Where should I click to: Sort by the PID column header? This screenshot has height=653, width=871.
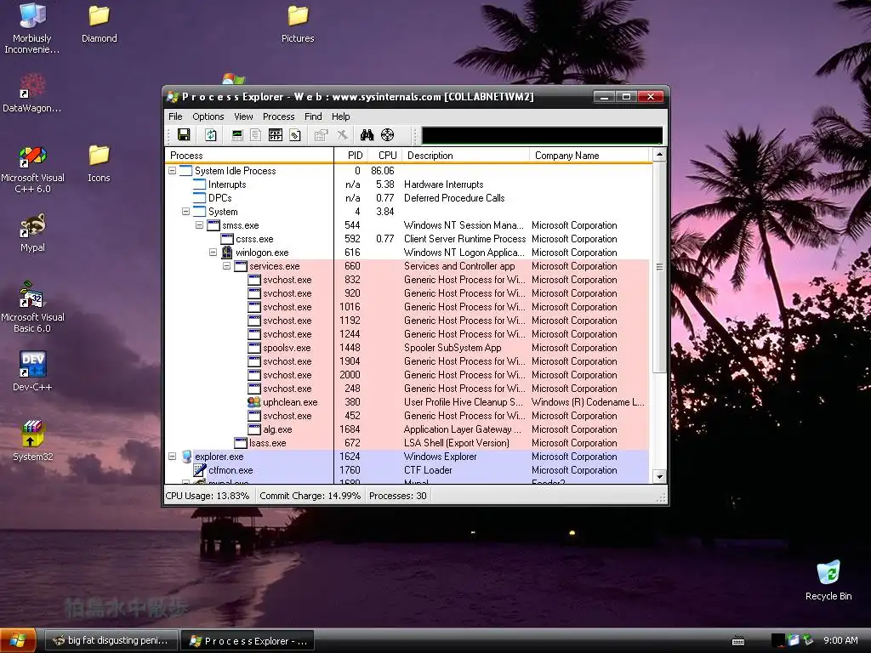tap(350, 156)
